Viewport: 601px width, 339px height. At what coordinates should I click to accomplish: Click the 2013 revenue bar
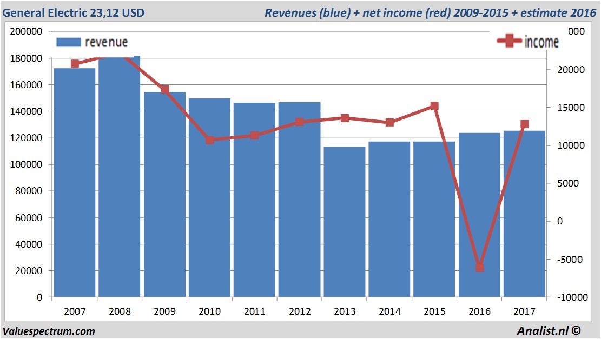pyautogui.click(x=345, y=222)
